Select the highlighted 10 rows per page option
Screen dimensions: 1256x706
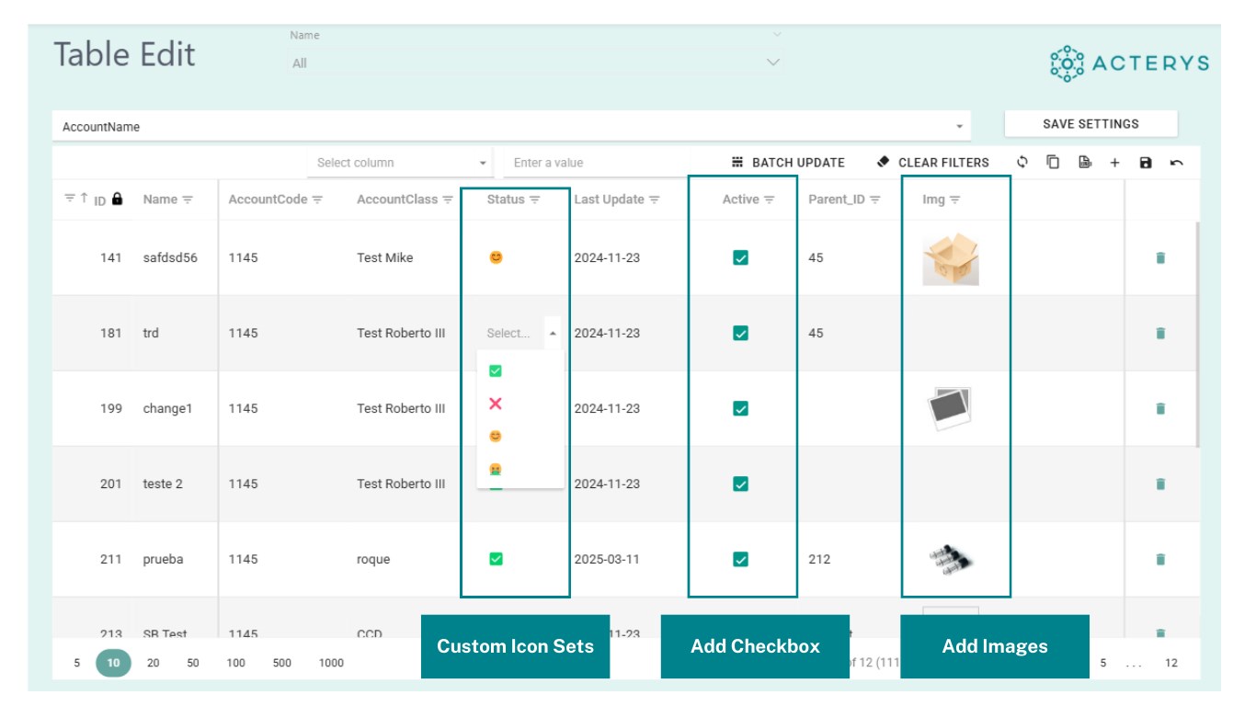click(114, 663)
